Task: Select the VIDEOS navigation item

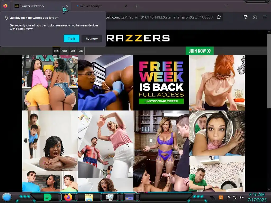Action: (65, 51)
